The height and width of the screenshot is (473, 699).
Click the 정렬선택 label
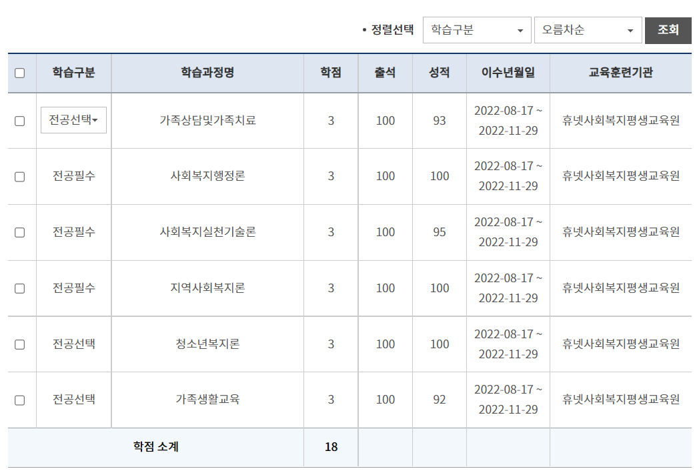[x=392, y=30]
